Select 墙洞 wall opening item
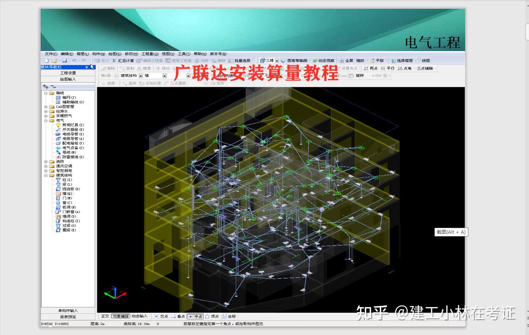Viewport: 529px width, 335px height. 66,217
